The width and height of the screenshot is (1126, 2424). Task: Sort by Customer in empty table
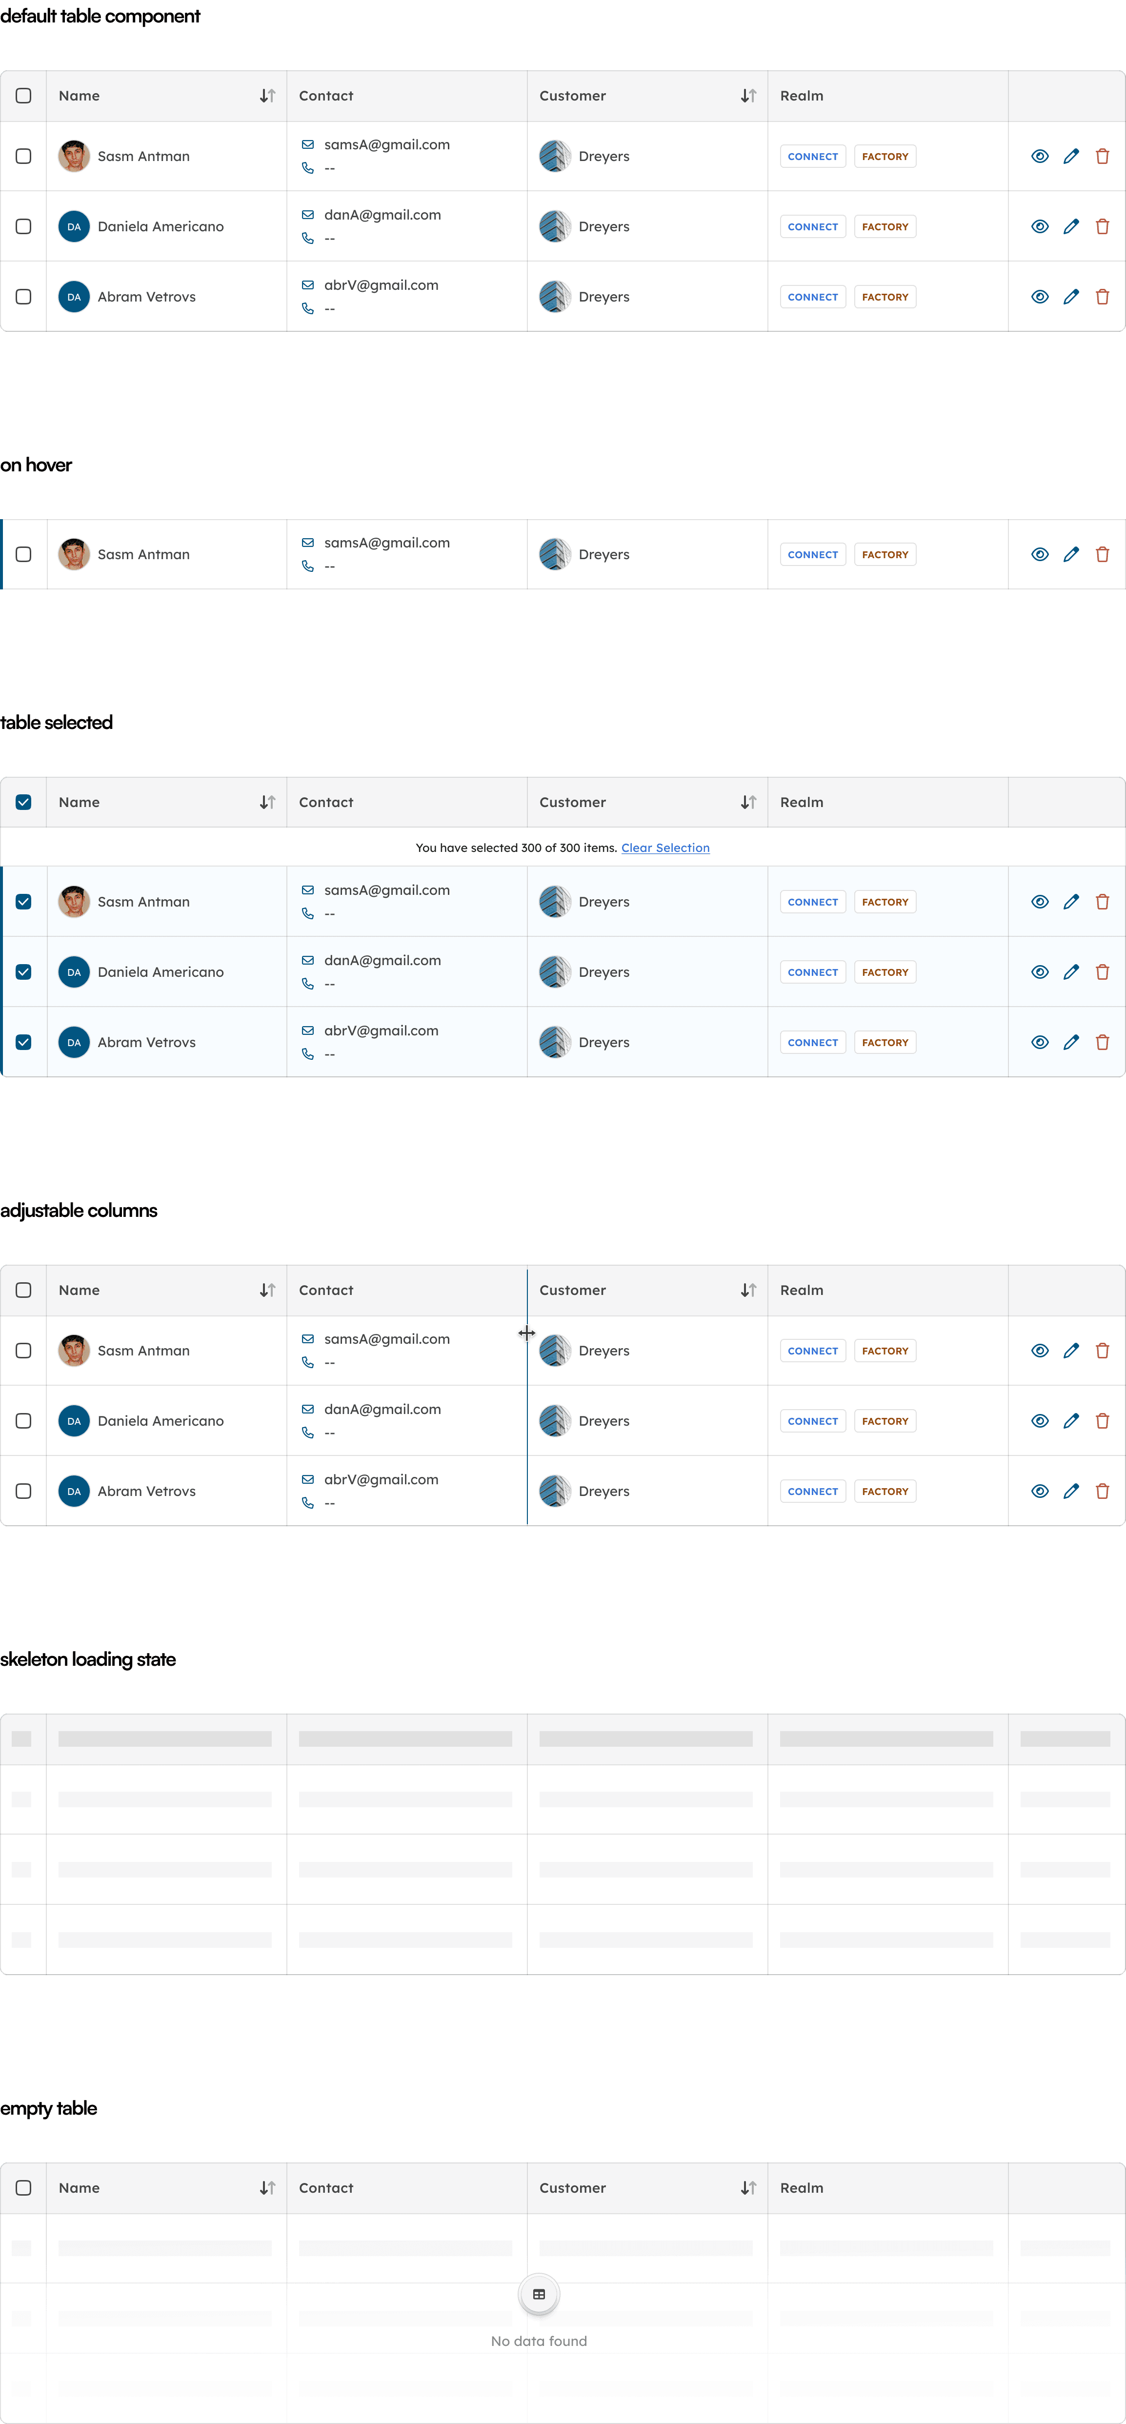(748, 2188)
